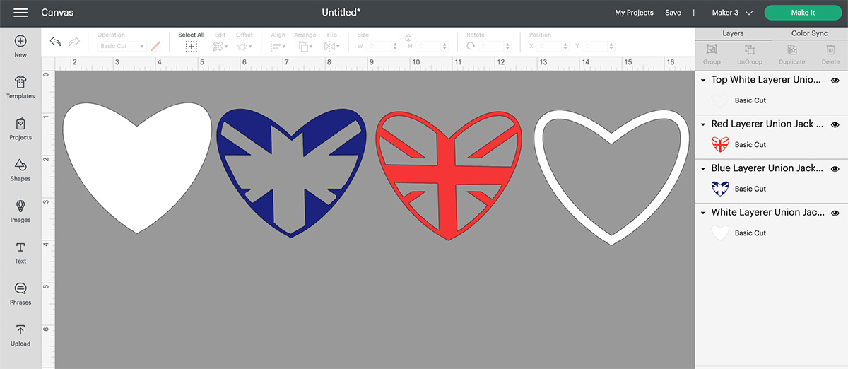Viewport: 848px width, 369px height.
Task: Click the bottom White Layerer heart thumbnail
Action: [719, 233]
